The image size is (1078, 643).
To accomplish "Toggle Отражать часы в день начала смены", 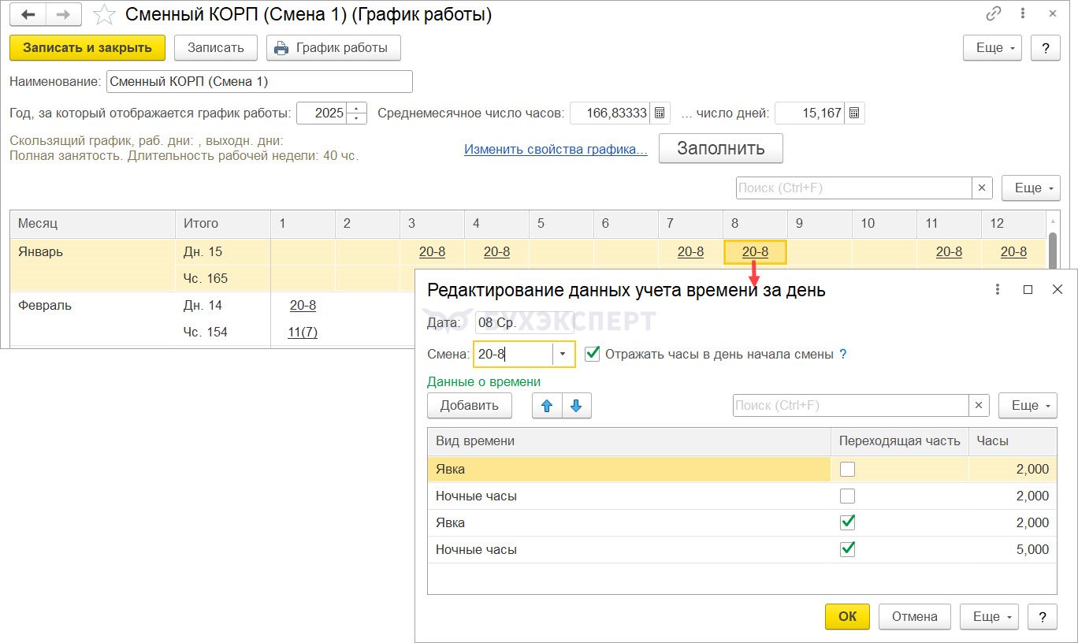I will [593, 354].
